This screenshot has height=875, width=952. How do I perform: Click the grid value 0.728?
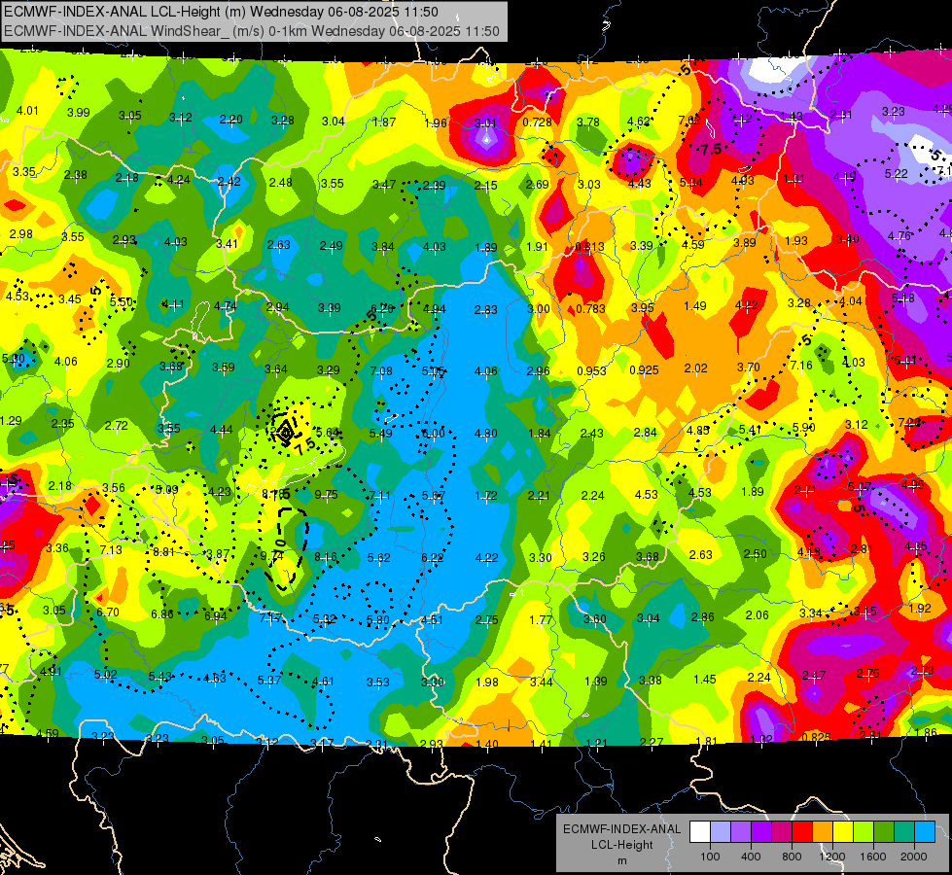coord(538,122)
